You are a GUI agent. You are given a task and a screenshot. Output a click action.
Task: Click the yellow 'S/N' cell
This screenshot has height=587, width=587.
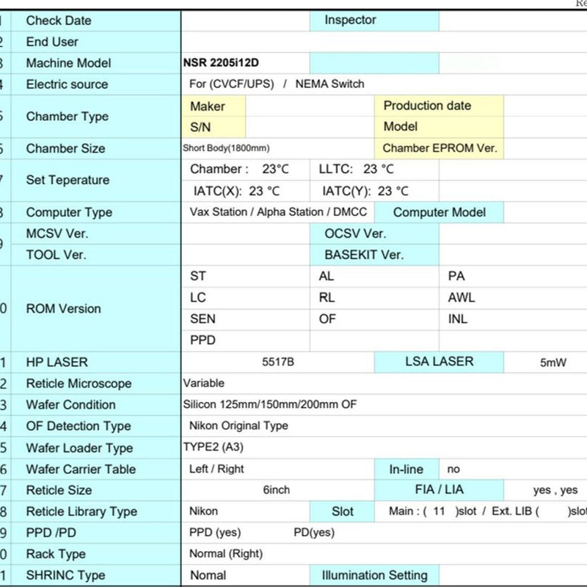214,127
